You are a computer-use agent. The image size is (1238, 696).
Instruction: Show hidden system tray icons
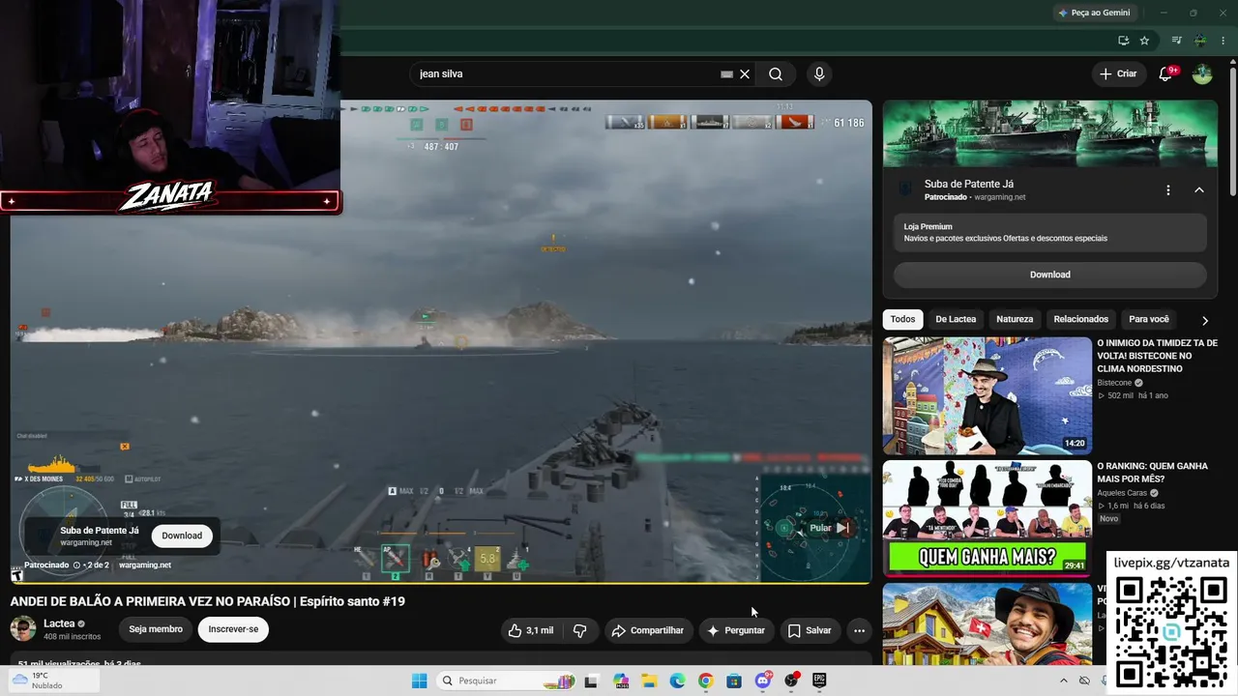[x=1063, y=681]
